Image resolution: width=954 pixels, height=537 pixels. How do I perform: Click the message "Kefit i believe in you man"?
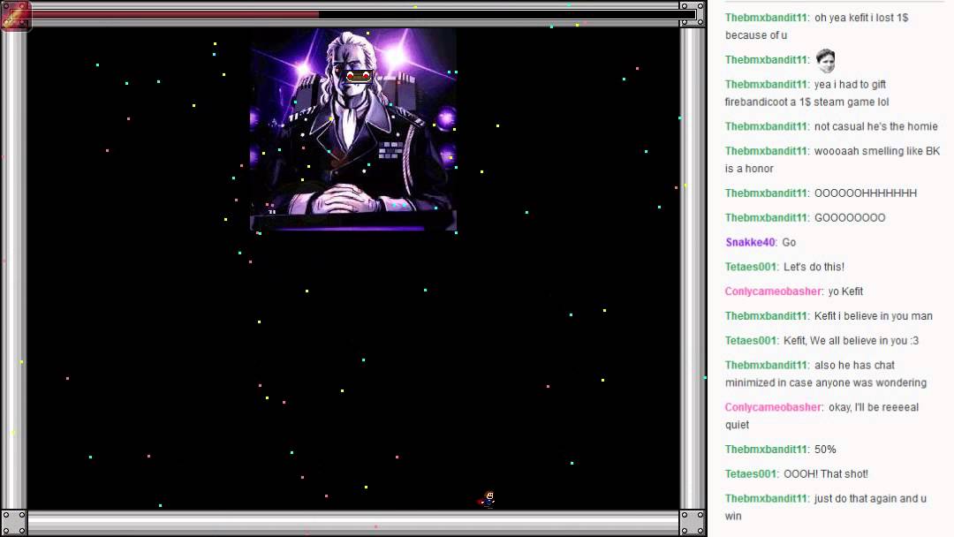pyautogui.click(x=873, y=315)
